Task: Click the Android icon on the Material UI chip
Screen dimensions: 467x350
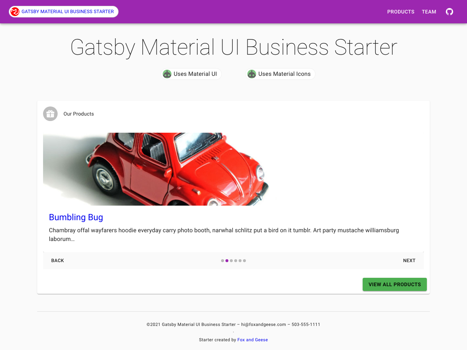Action: tap(167, 74)
